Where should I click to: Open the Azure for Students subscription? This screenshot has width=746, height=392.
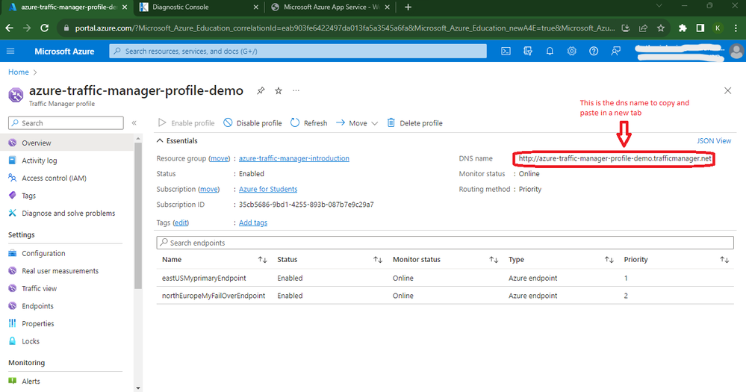click(268, 189)
